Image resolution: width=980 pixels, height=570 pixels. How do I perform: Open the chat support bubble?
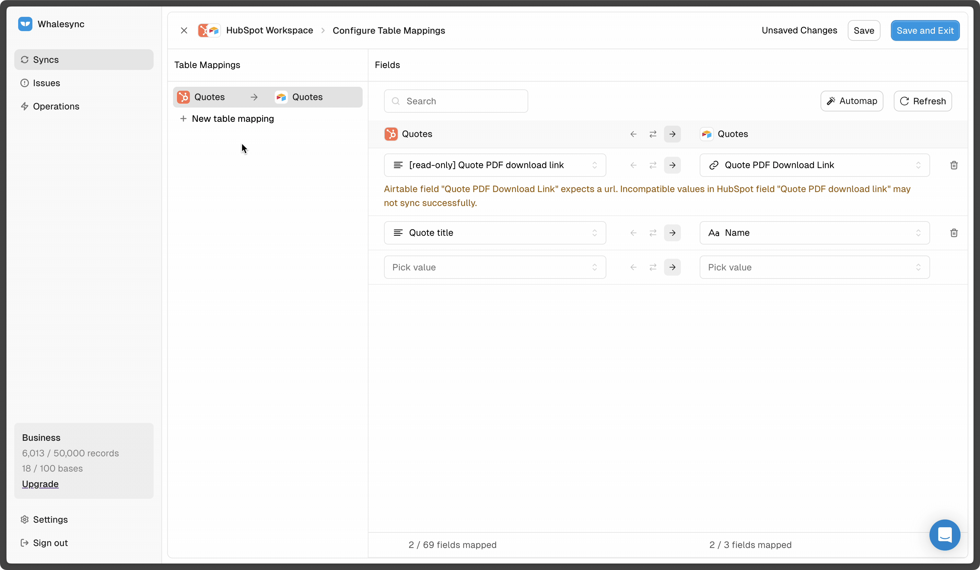(944, 535)
